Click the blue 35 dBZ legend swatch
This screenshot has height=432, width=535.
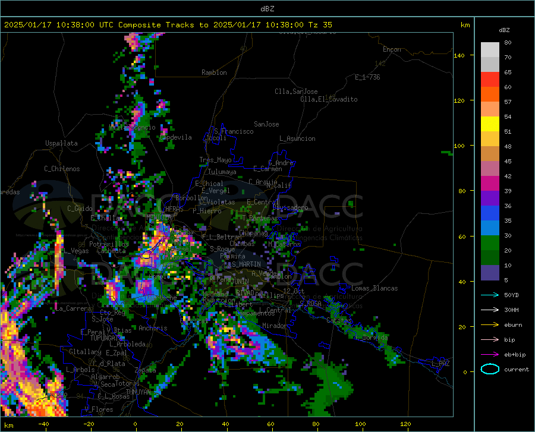click(x=490, y=213)
